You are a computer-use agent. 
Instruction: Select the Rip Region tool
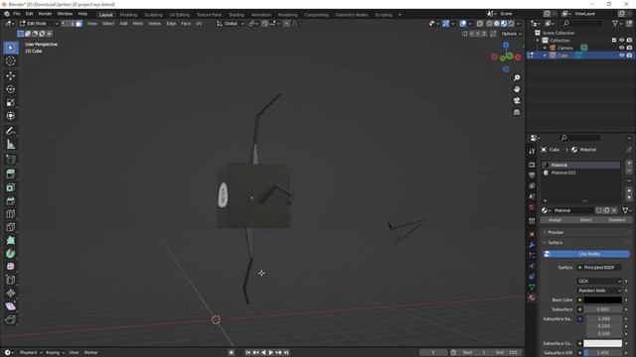(x=11, y=319)
